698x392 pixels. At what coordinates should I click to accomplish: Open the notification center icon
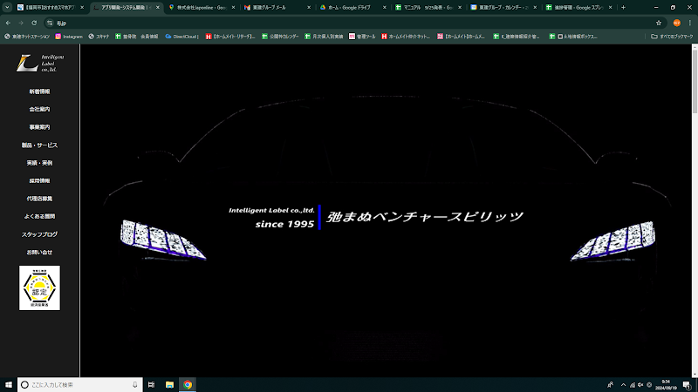coord(688,385)
